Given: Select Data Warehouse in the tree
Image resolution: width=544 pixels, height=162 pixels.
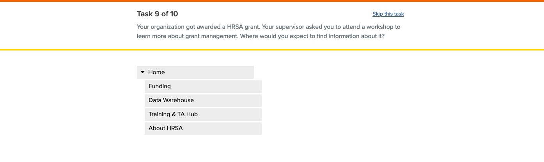Looking at the screenshot, I should pyautogui.click(x=203, y=100).
